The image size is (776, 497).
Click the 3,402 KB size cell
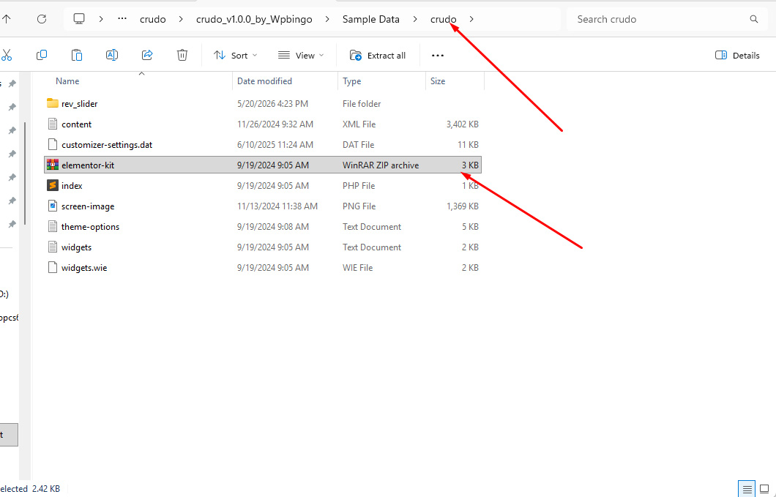(462, 124)
